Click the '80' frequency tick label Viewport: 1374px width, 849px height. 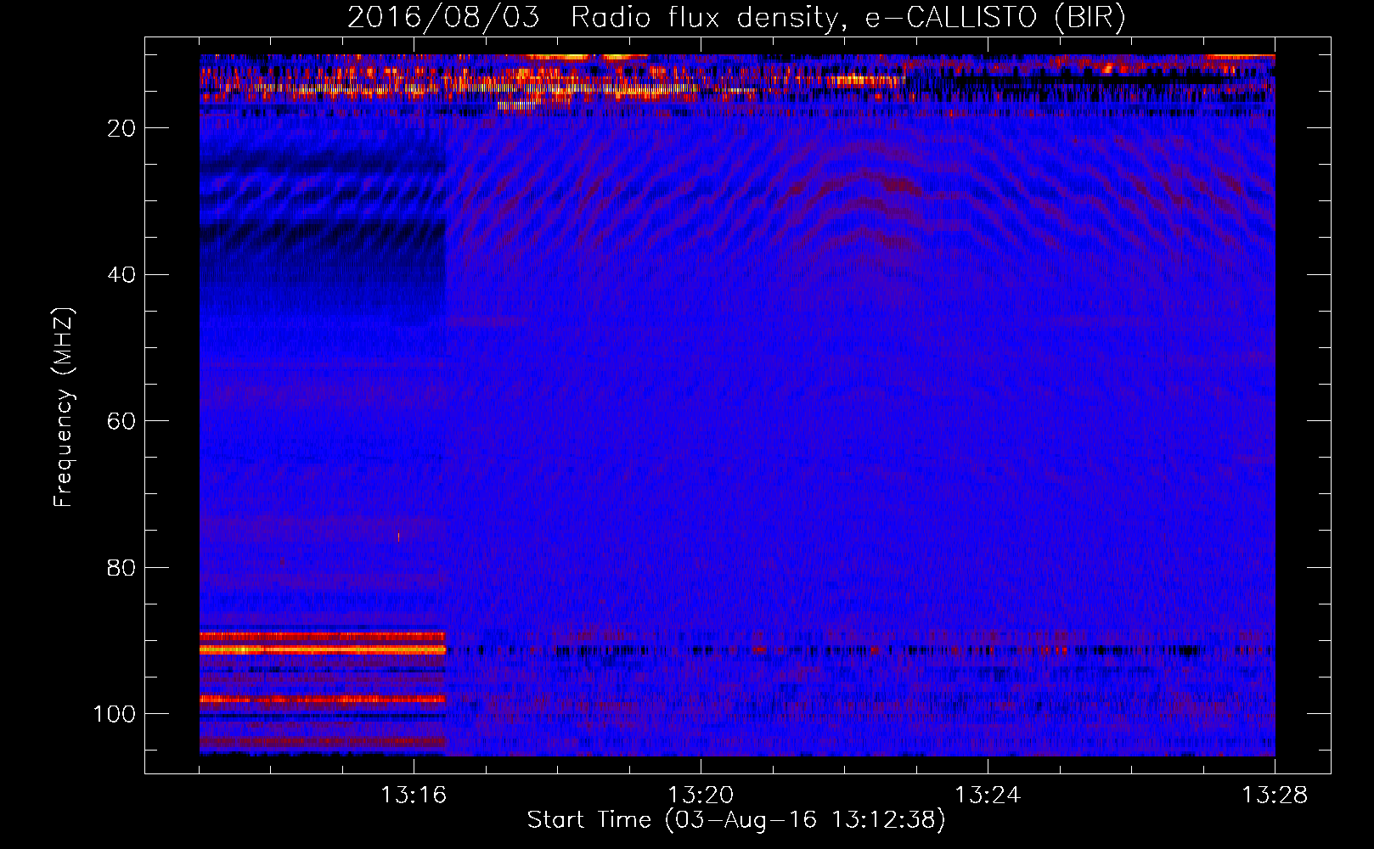pyautogui.click(x=121, y=567)
